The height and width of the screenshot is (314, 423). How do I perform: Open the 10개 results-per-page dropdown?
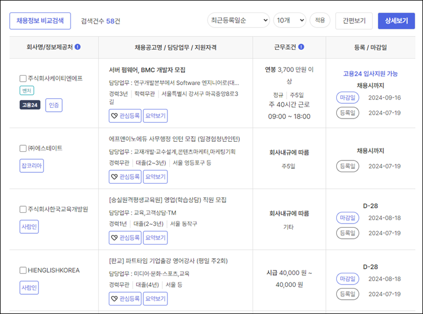(x=290, y=20)
